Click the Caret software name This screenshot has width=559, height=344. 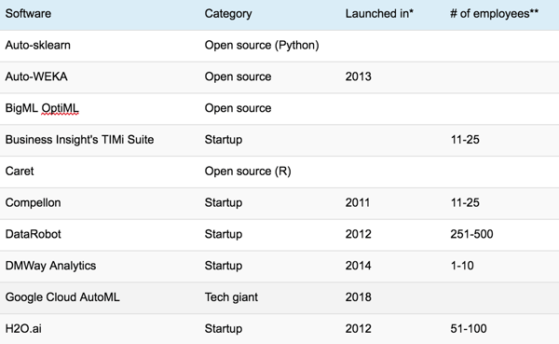pos(20,172)
